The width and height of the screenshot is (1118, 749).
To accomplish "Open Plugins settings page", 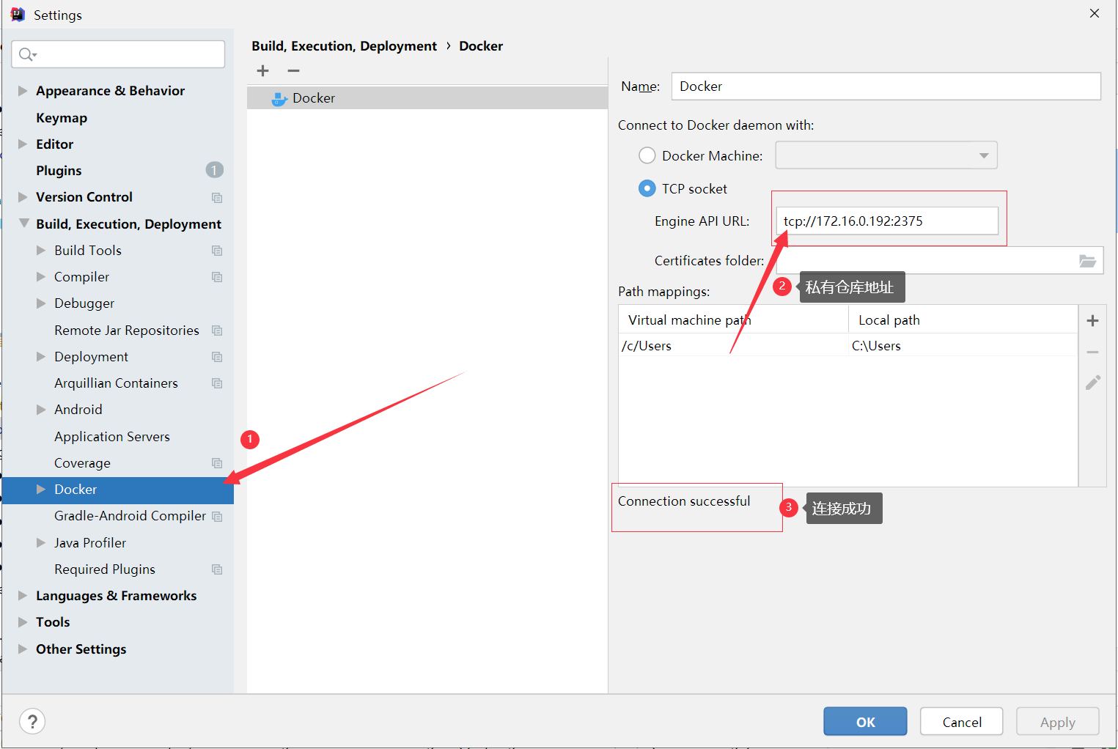I will pyautogui.click(x=59, y=171).
